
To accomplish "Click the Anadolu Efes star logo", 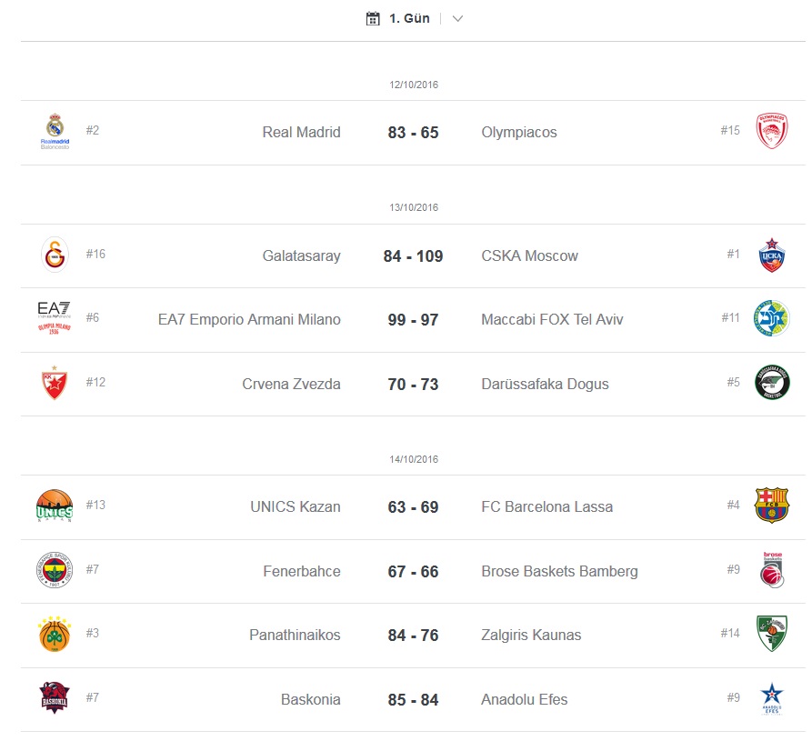I will pos(772,698).
